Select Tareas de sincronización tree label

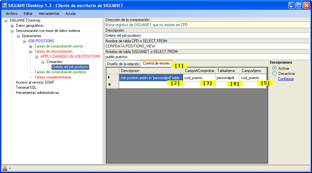(53, 51)
